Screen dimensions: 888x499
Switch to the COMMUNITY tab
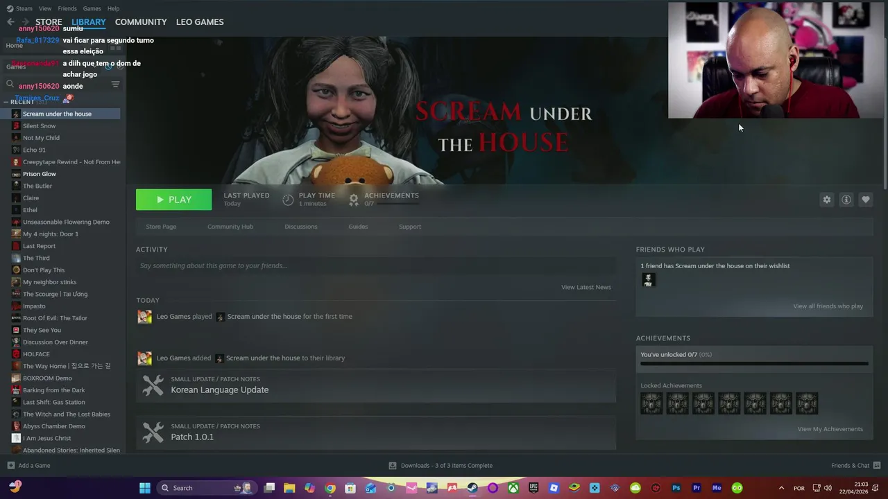tap(141, 22)
